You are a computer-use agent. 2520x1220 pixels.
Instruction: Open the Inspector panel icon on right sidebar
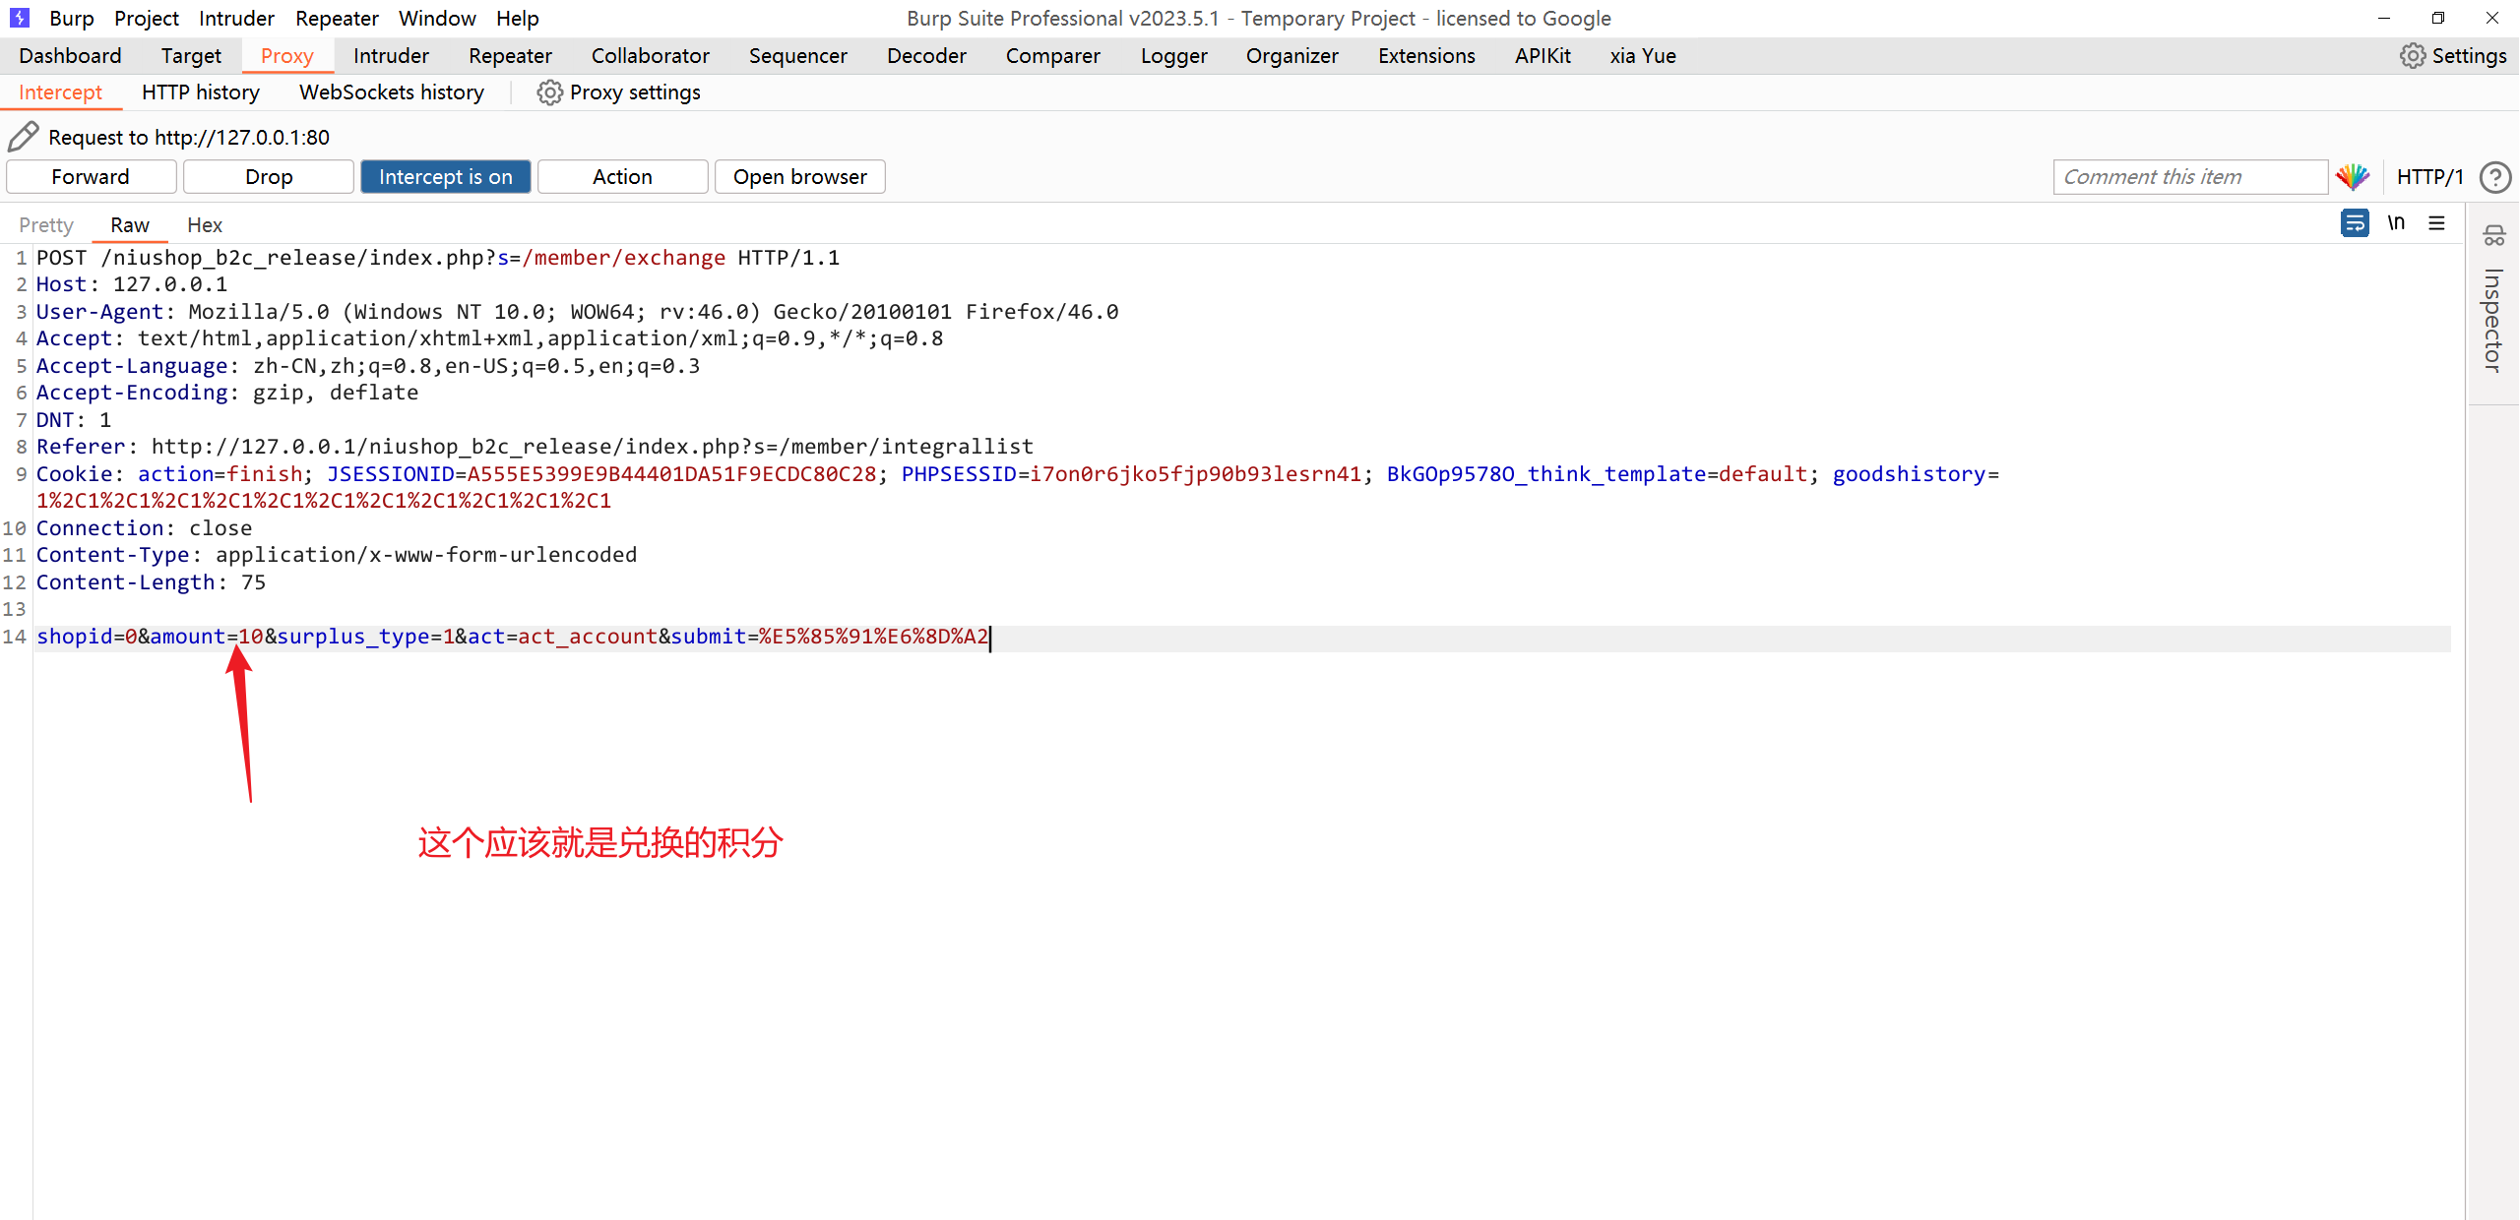point(2493,236)
